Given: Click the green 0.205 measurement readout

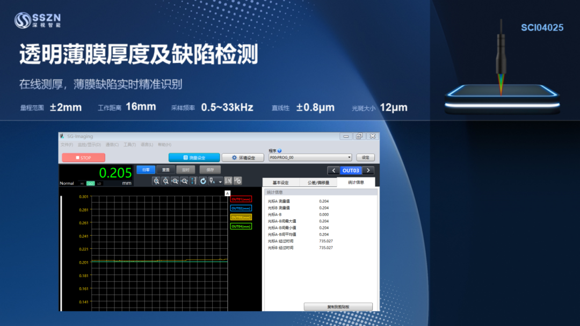Looking at the screenshot, I should (115, 173).
